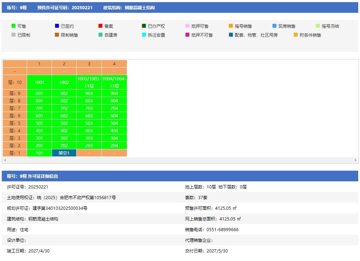Open unit 301
Image resolution: width=360 pixels, height=261 pixels.
(39, 138)
